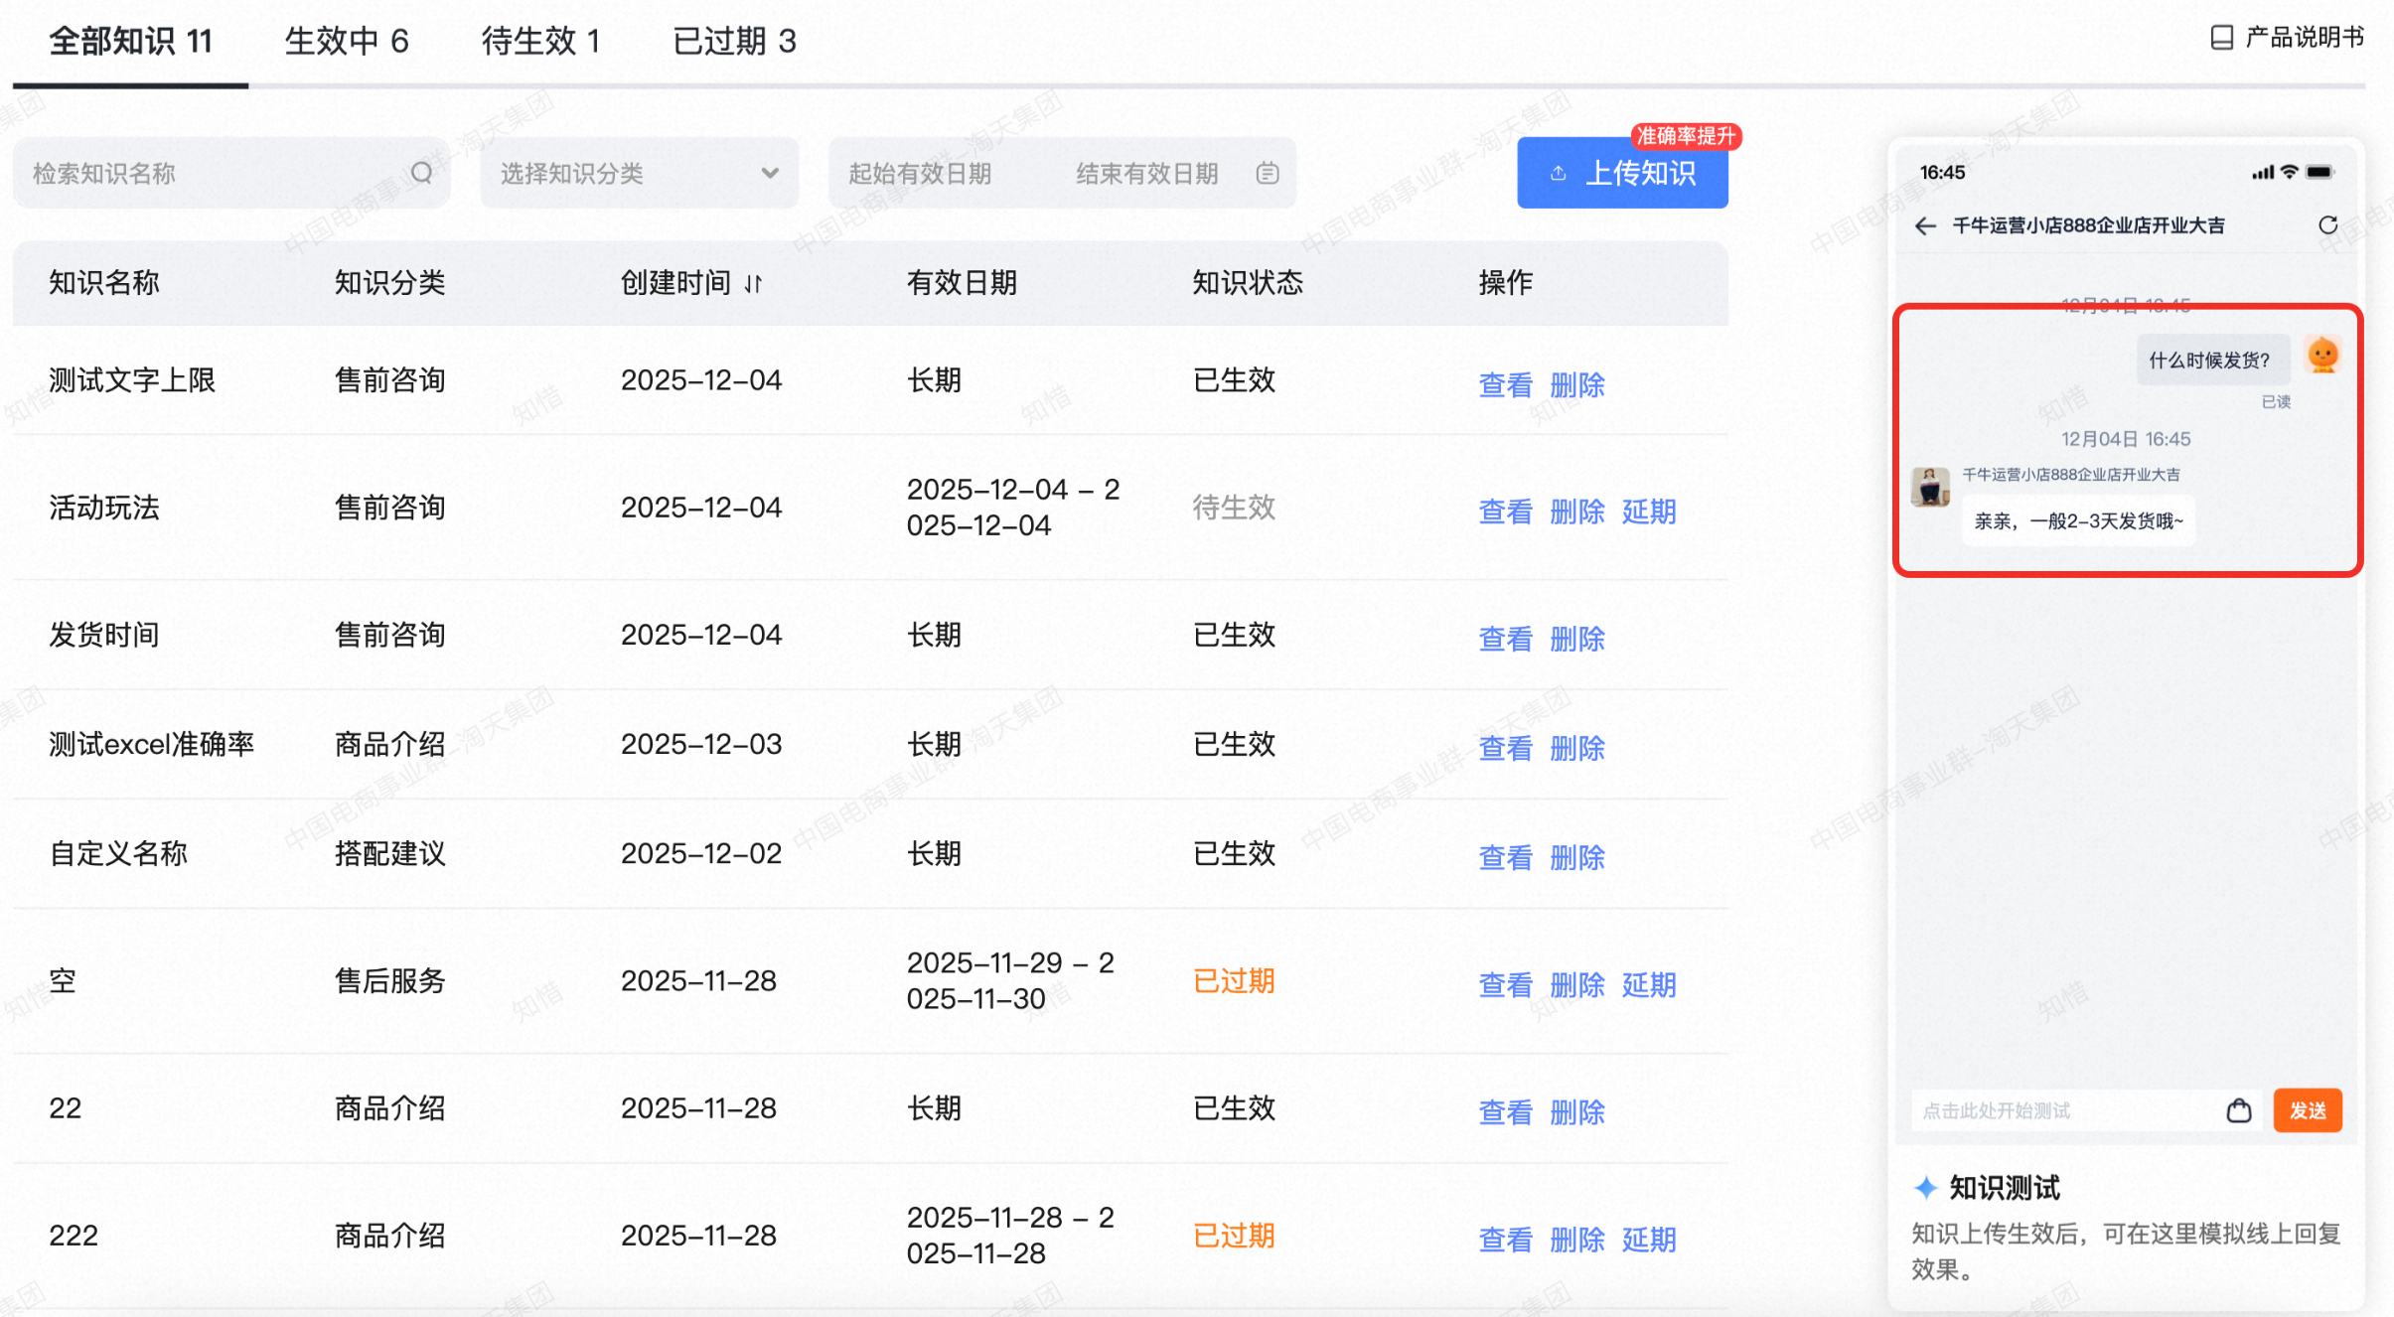View the 发货时间 knowledge entry
This screenshot has width=2394, height=1317.
pyautogui.click(x=1505, y=639)
